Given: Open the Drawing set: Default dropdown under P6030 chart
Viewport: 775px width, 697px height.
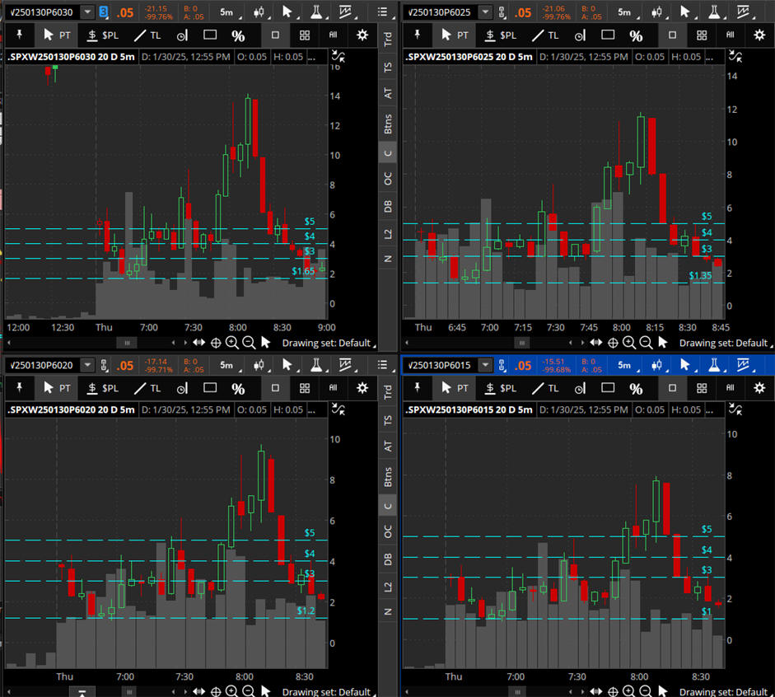Looking at the screenshot, I should pyautogui.click(x=329, y=343).
